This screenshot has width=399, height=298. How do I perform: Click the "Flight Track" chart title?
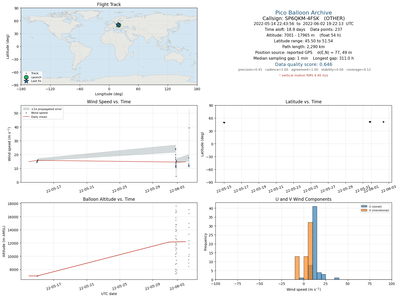(109, 5)
